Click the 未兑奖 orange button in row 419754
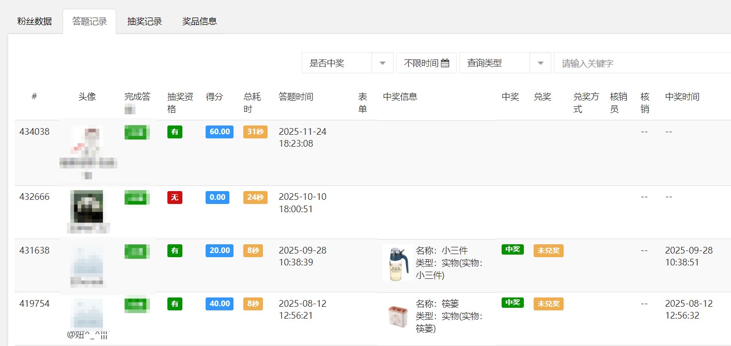 click(548, 304)
